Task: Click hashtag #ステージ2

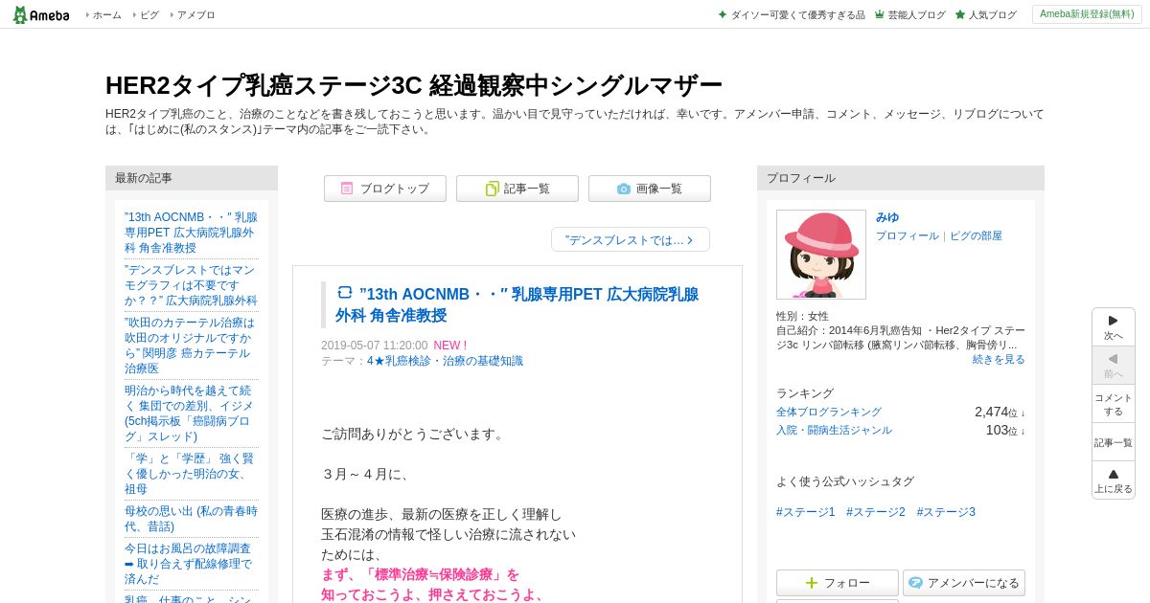Action: click(x=876, y=512)
